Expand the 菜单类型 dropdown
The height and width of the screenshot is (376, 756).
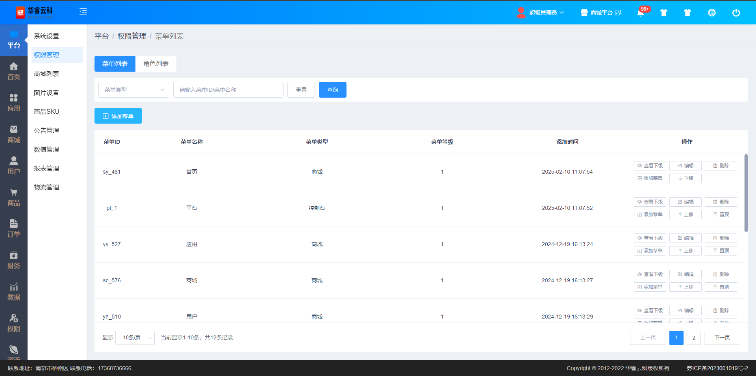[134, 90]
